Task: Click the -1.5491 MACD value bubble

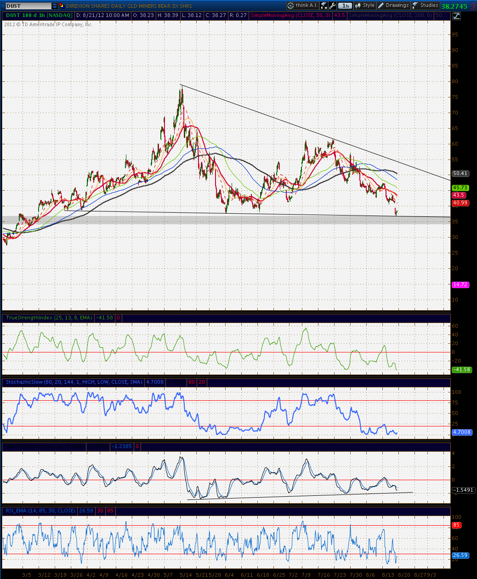Action: coord(463,490)
